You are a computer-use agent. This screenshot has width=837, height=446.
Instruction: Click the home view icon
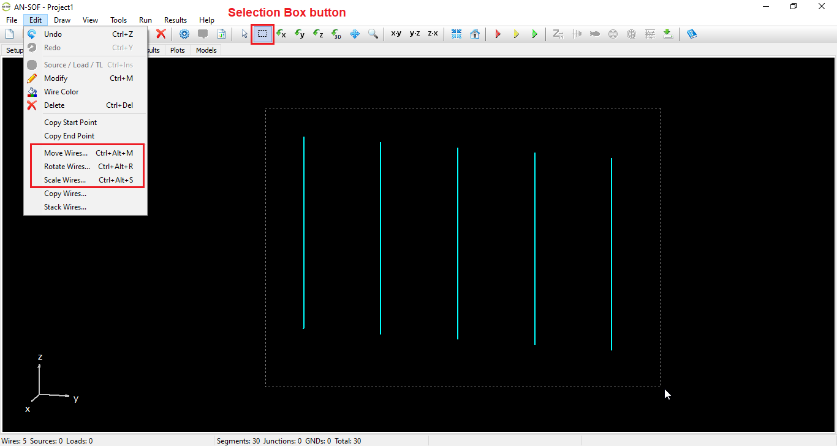(x=475, y=34)
